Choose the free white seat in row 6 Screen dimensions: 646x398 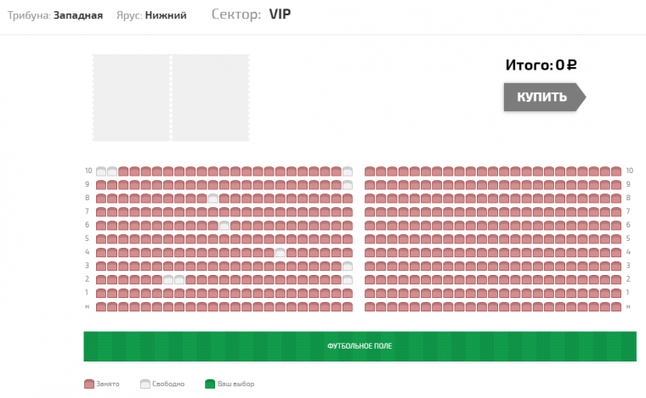click(224, 226)
